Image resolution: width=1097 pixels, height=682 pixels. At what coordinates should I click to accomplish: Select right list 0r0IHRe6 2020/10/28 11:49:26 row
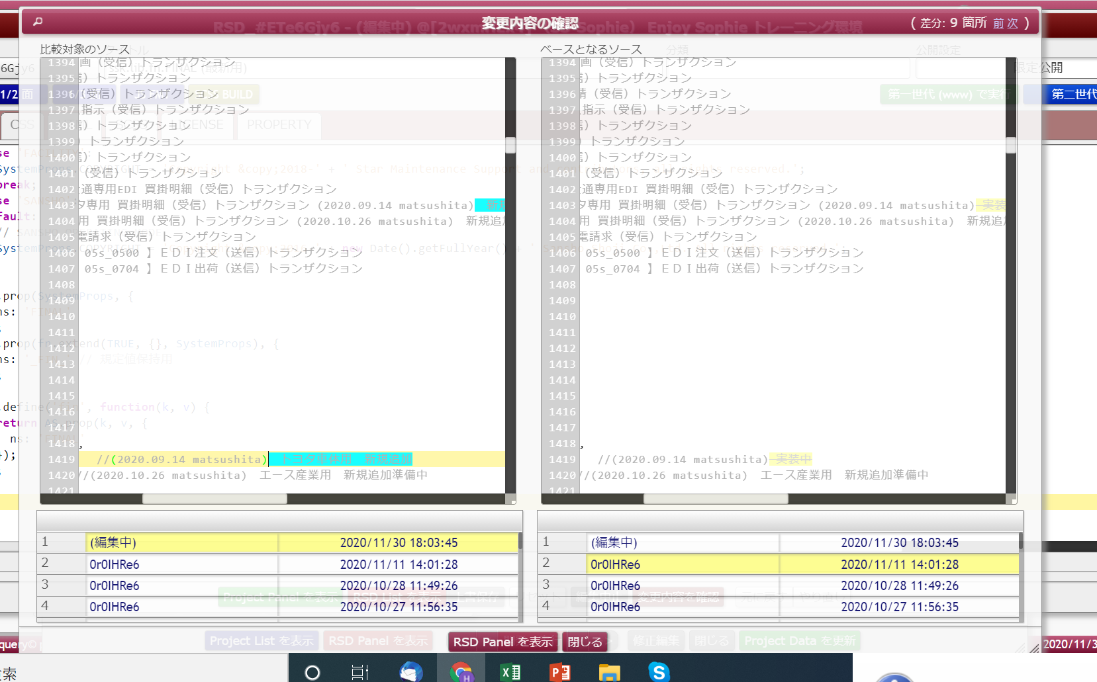click(779, 585)
